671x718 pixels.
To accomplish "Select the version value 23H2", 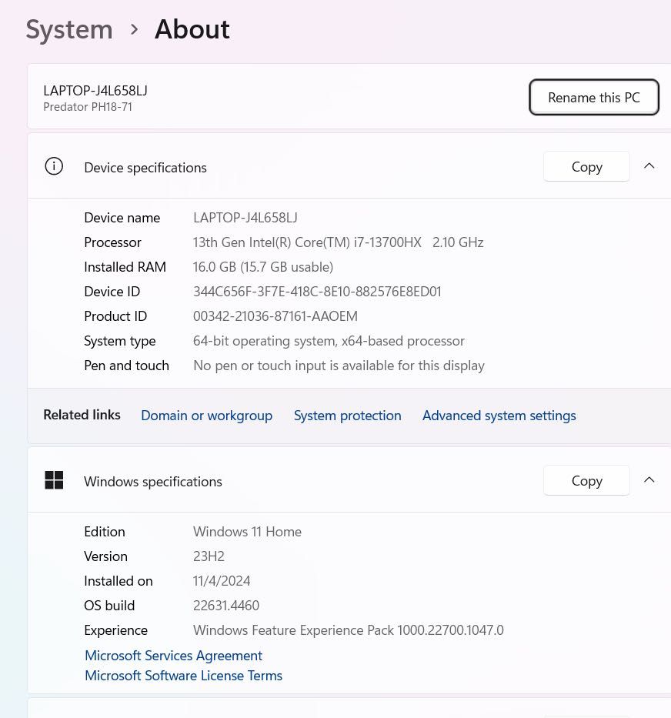I will pos(209,556).
